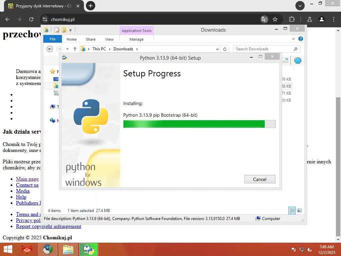Select Recent places icon in navigation pane

(56, 93)
